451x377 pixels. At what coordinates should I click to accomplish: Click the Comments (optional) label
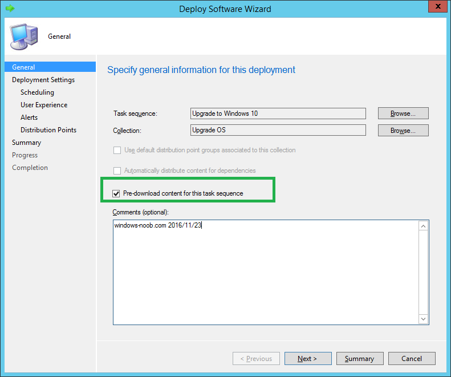click(x=140, y=212)
